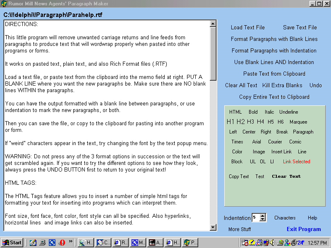
Task: Click Copy Entire Text to Clipboard
Action: coord(274,97)
